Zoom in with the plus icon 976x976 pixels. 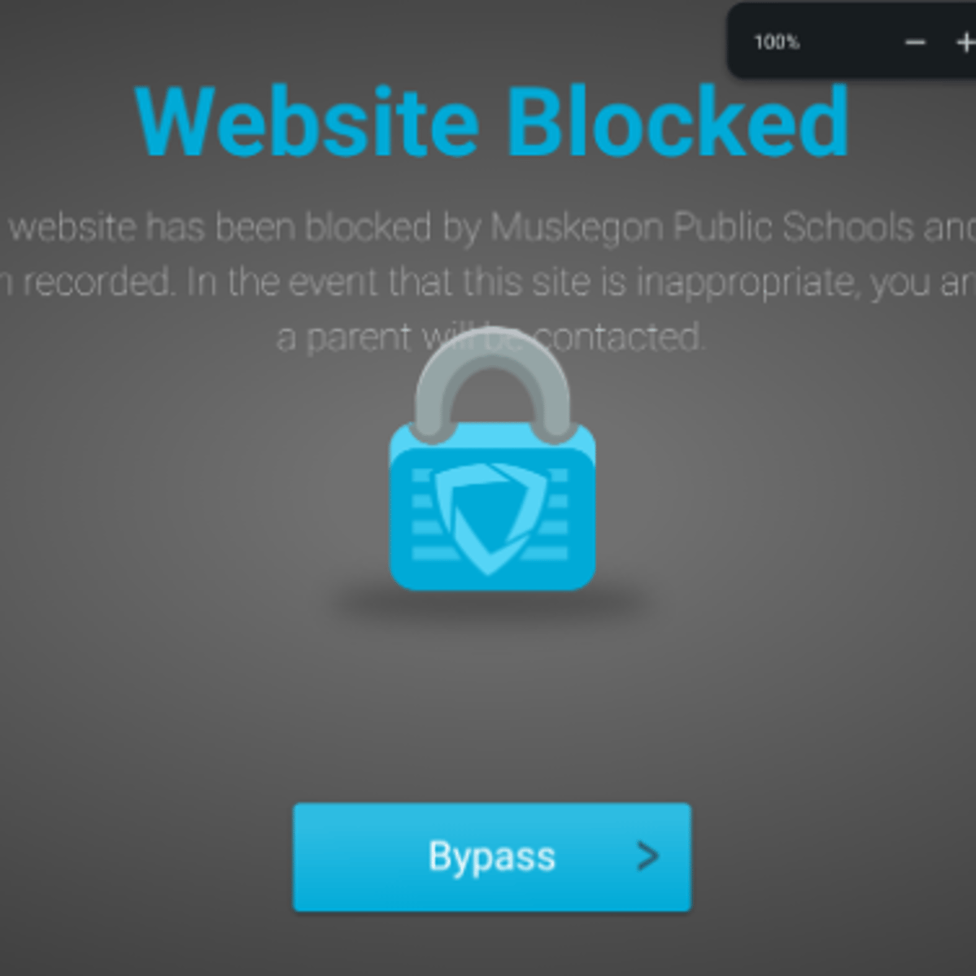pos(965,42)
